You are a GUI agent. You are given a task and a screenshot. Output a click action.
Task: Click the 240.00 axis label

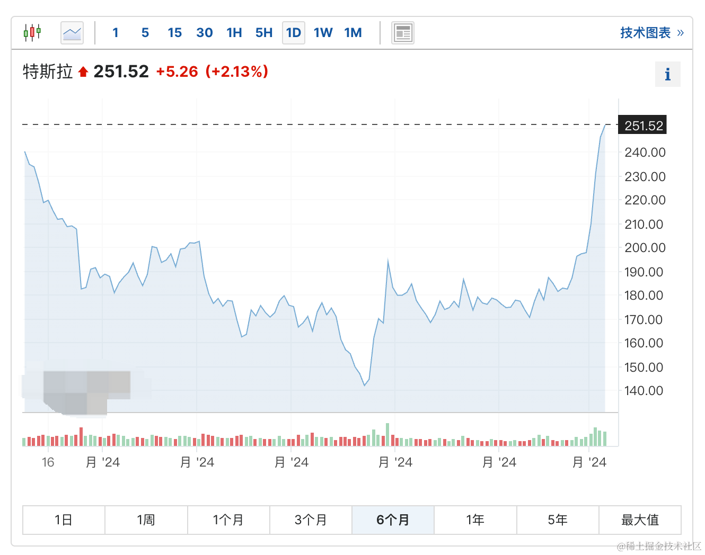[645, 153]
